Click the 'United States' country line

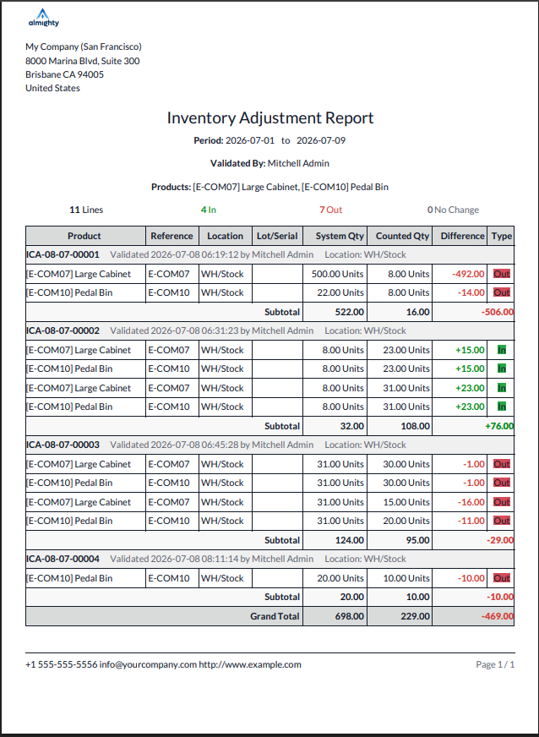point(52,88)
